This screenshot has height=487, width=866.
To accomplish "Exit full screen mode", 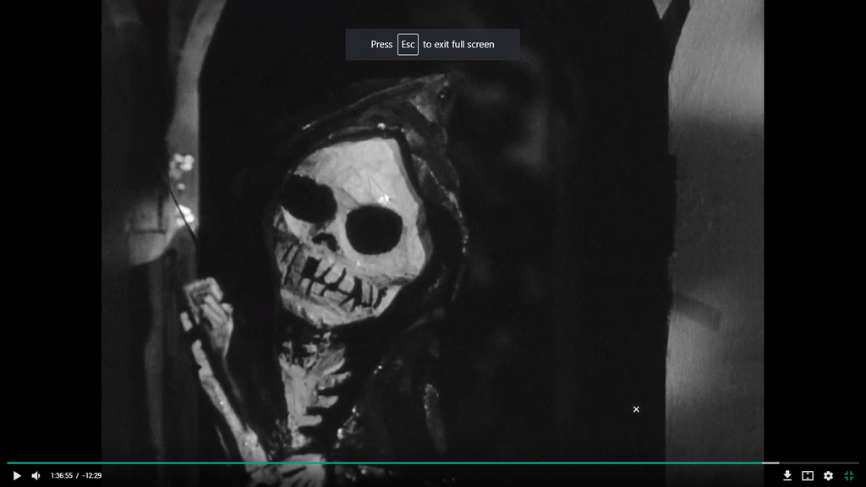I will click(849, 475).
